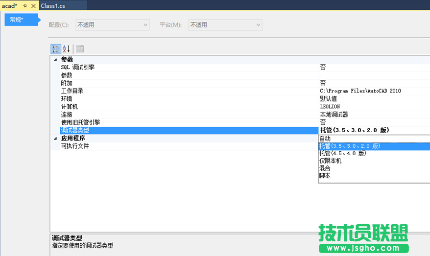The image size is (430, 256).
Task: Select the 参数 property row under 参数 category
Action: [x=189, y=75]
